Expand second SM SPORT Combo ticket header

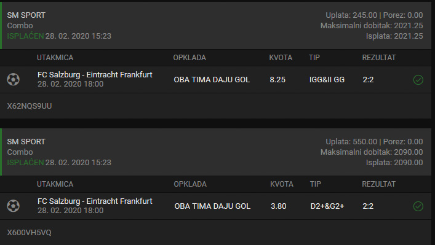click(x=215, y=152)
